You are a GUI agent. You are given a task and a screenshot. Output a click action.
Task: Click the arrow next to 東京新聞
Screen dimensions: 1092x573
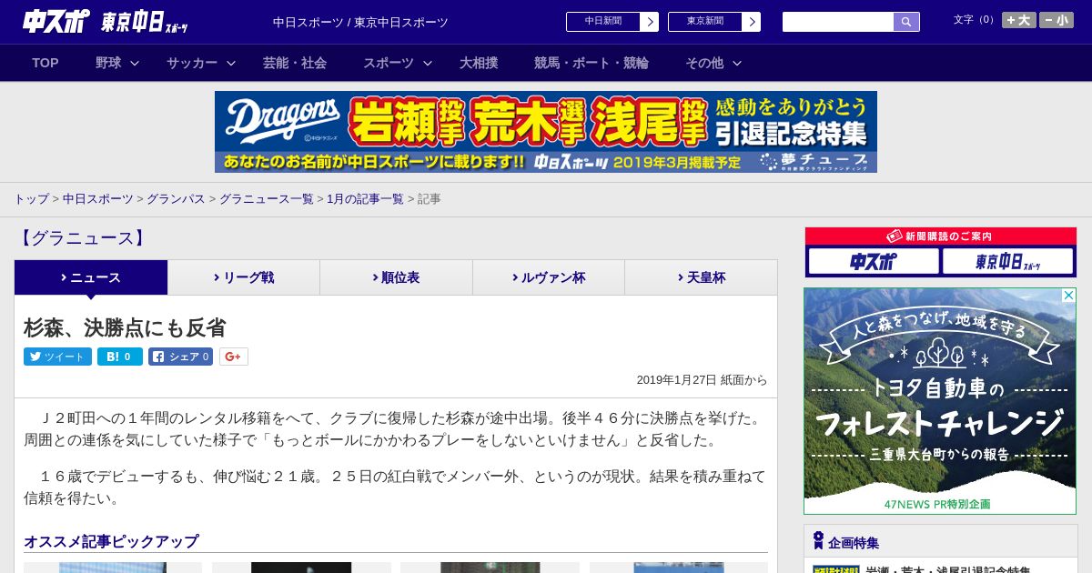tap(752, 22)
